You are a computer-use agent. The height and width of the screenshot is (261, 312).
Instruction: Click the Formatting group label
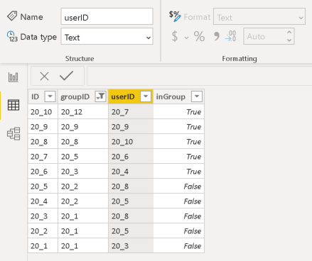(240, 59)
